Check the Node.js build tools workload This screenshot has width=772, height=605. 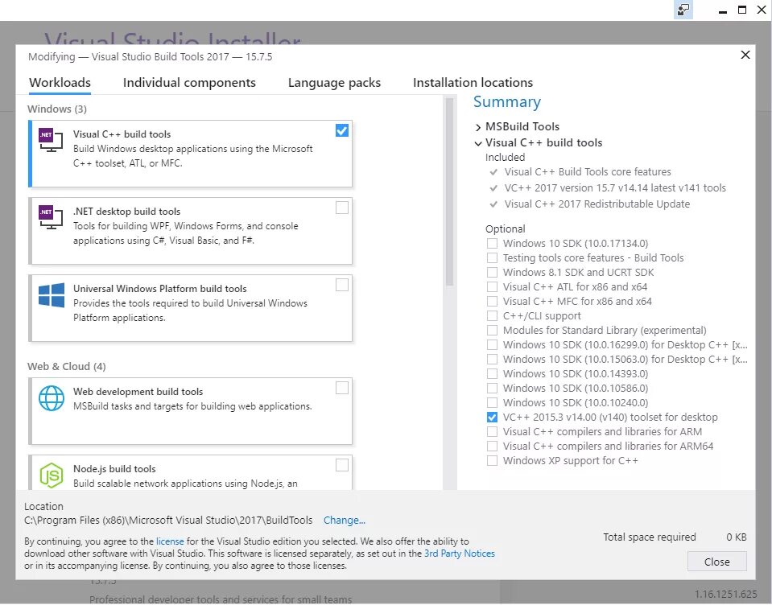tap(341, 465)
